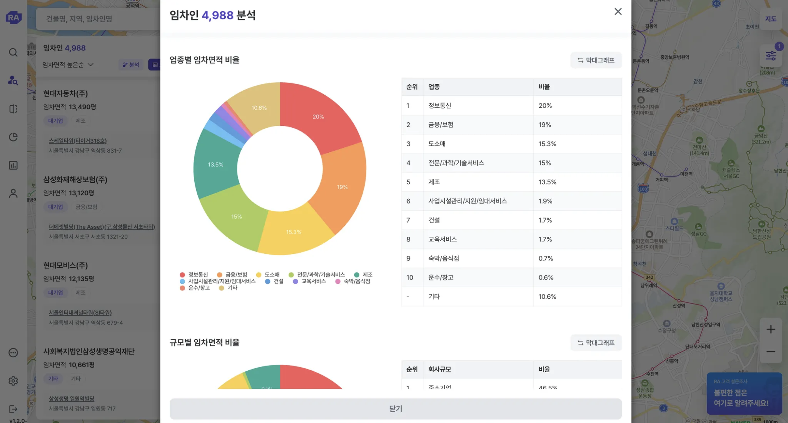Click the 분석 button in tenant list
This screenshot has height=423, width=788.
point(131,65)
